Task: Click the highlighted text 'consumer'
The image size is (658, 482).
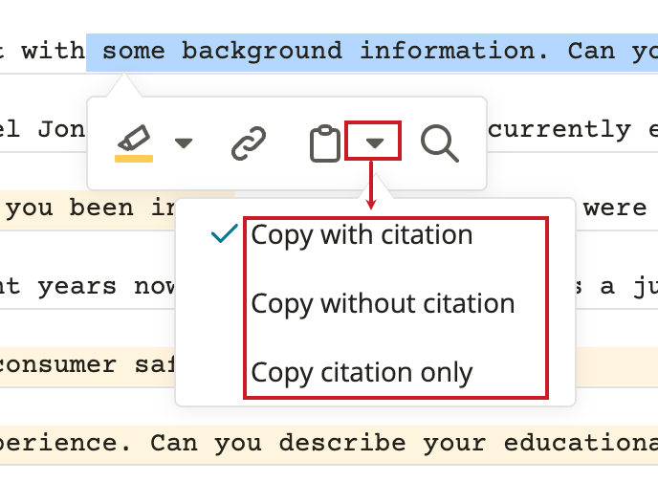Action: pyautogui.click(x=57, y=365)
